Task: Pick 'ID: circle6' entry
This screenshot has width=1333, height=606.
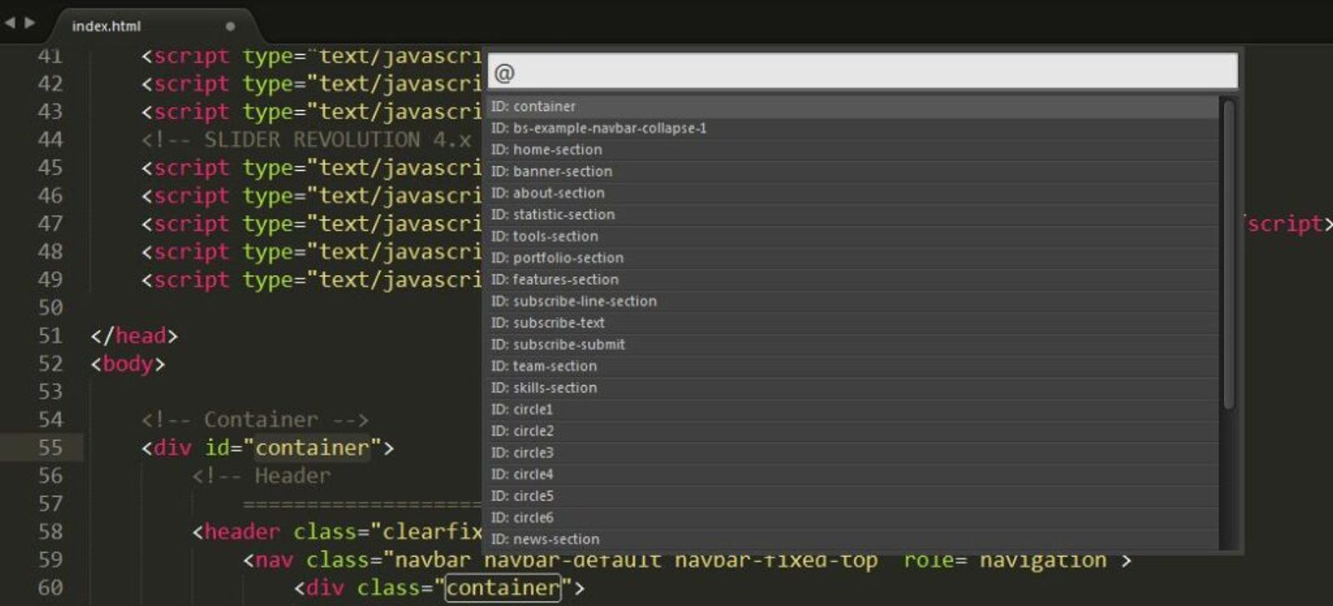Action: tap(852, 518)
